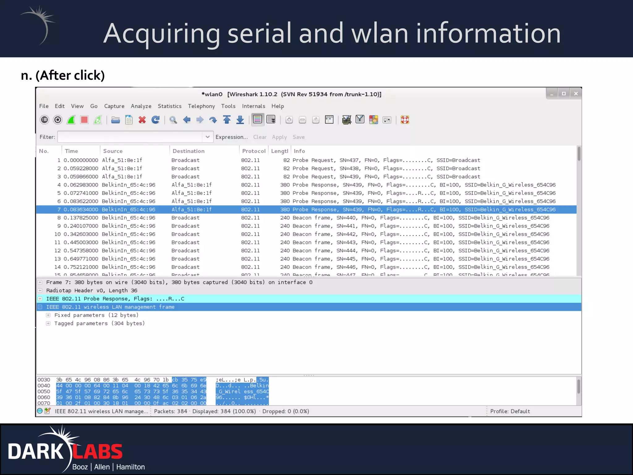Image resolution: width=633 pixels, height=475 pixels.
Task: Click Profile: Default in status bar
Action: click(510, 411)
